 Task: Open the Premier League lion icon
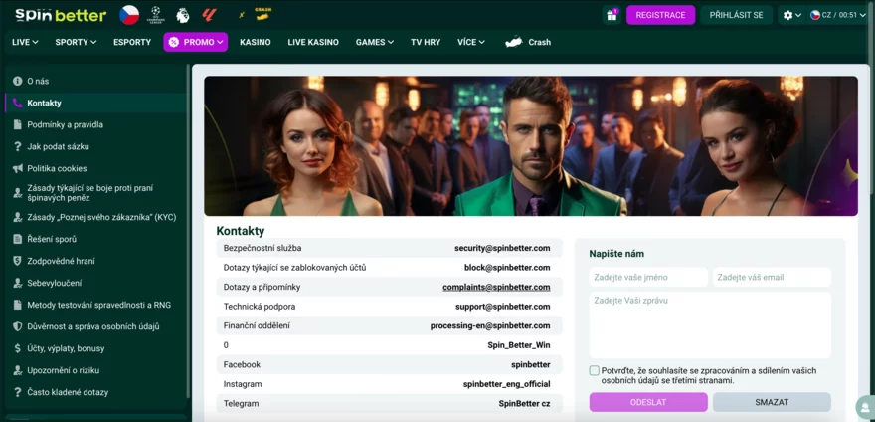click(x=182, y=15)
